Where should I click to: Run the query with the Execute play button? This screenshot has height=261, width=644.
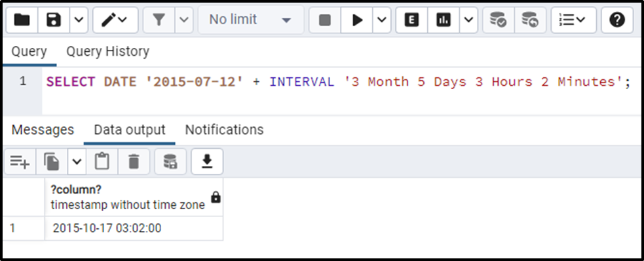click(357, 20)
